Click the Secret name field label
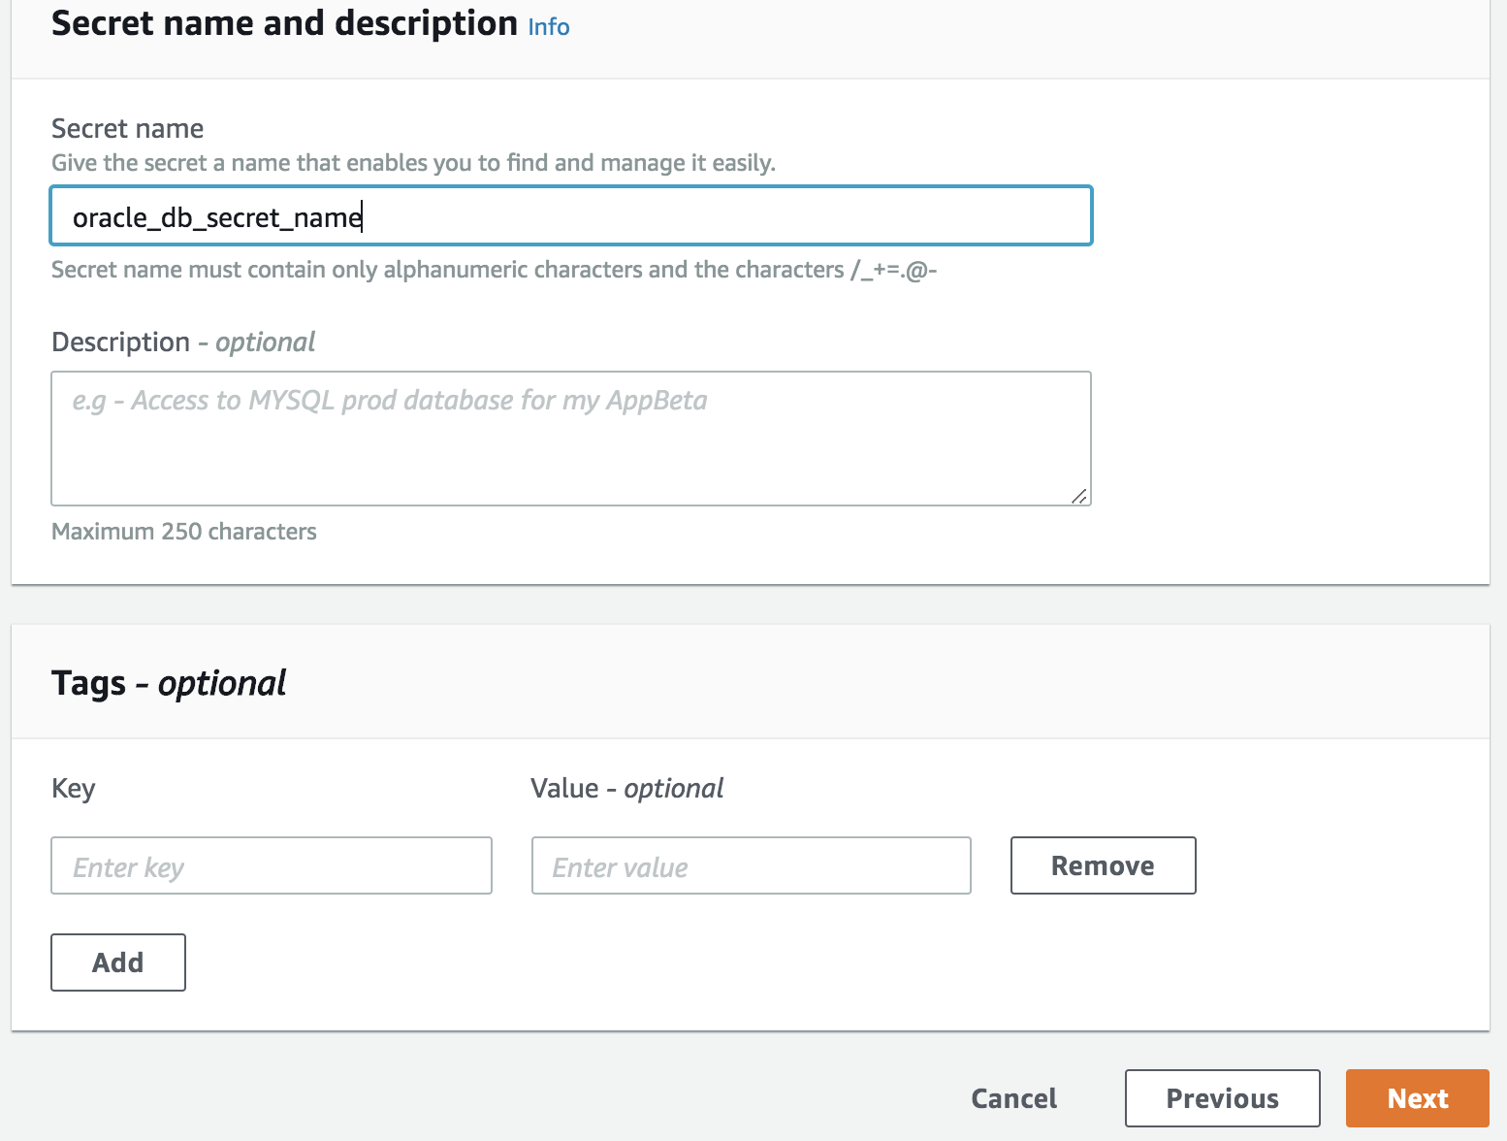1507x1141 pixels. (128, 128)
